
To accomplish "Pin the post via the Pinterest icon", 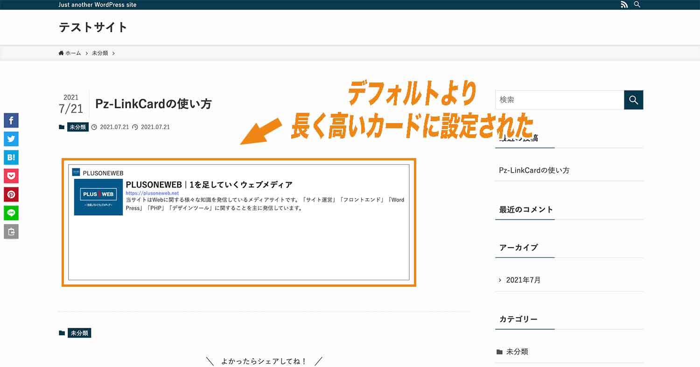I will pyautogui.click(x=11, y=194).
